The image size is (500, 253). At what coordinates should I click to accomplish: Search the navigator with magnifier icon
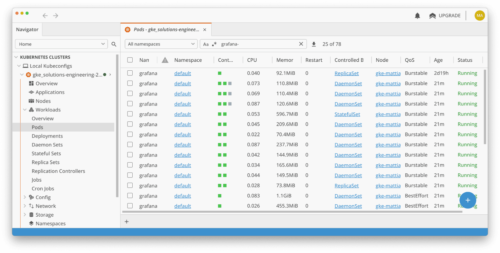114,44
